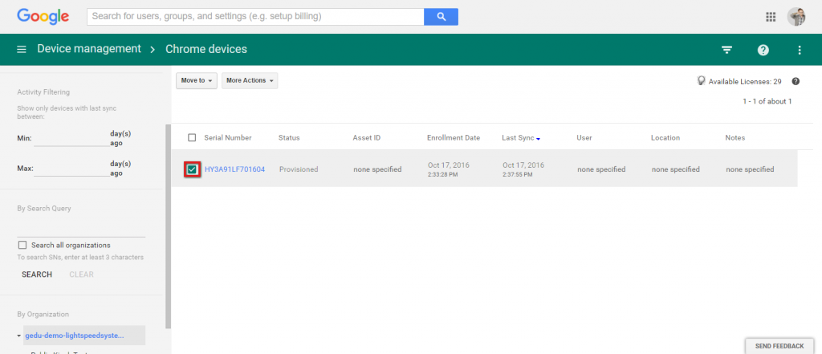Click the Google logo

43,16
